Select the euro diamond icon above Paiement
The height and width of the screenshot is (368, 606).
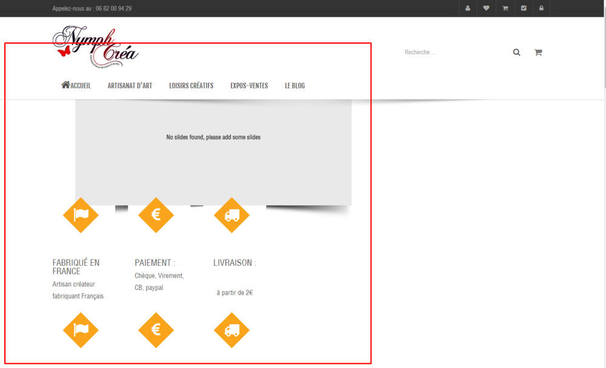coord(156,215)
